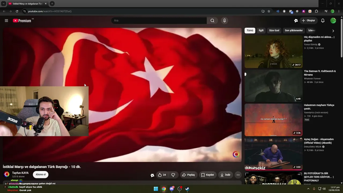Select the Size özel filter chip
The width and height of the screenshot is (343, 193).
(x=274, y=31)
